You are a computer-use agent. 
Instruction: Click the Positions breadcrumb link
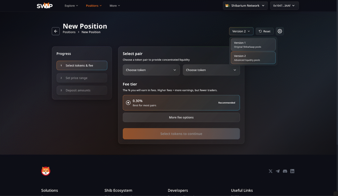69,32
